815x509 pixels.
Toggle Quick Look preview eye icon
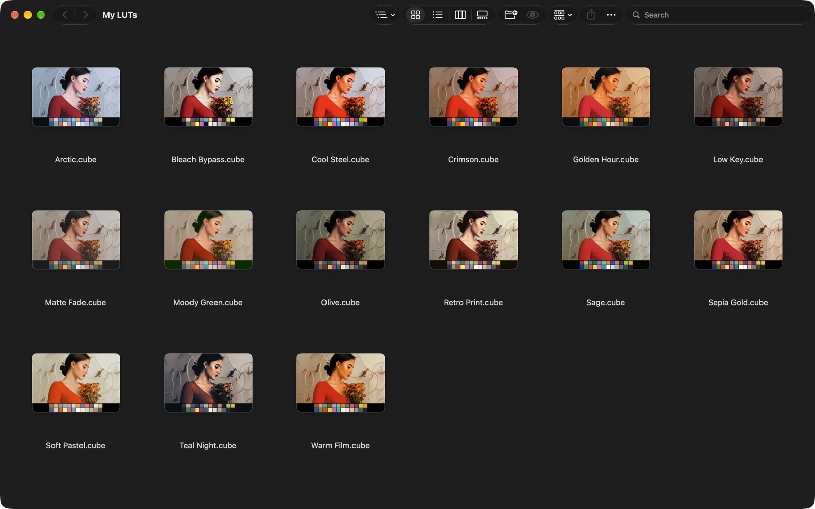click(532, 15)
